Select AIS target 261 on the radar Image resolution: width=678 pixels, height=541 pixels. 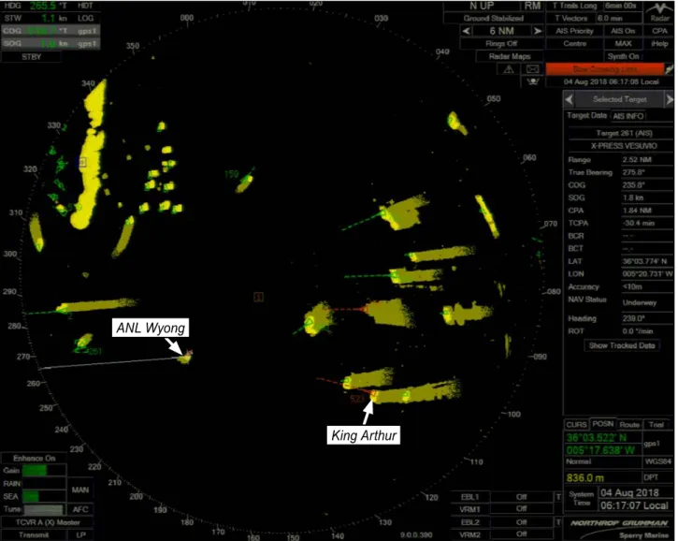tap(82, 344)
